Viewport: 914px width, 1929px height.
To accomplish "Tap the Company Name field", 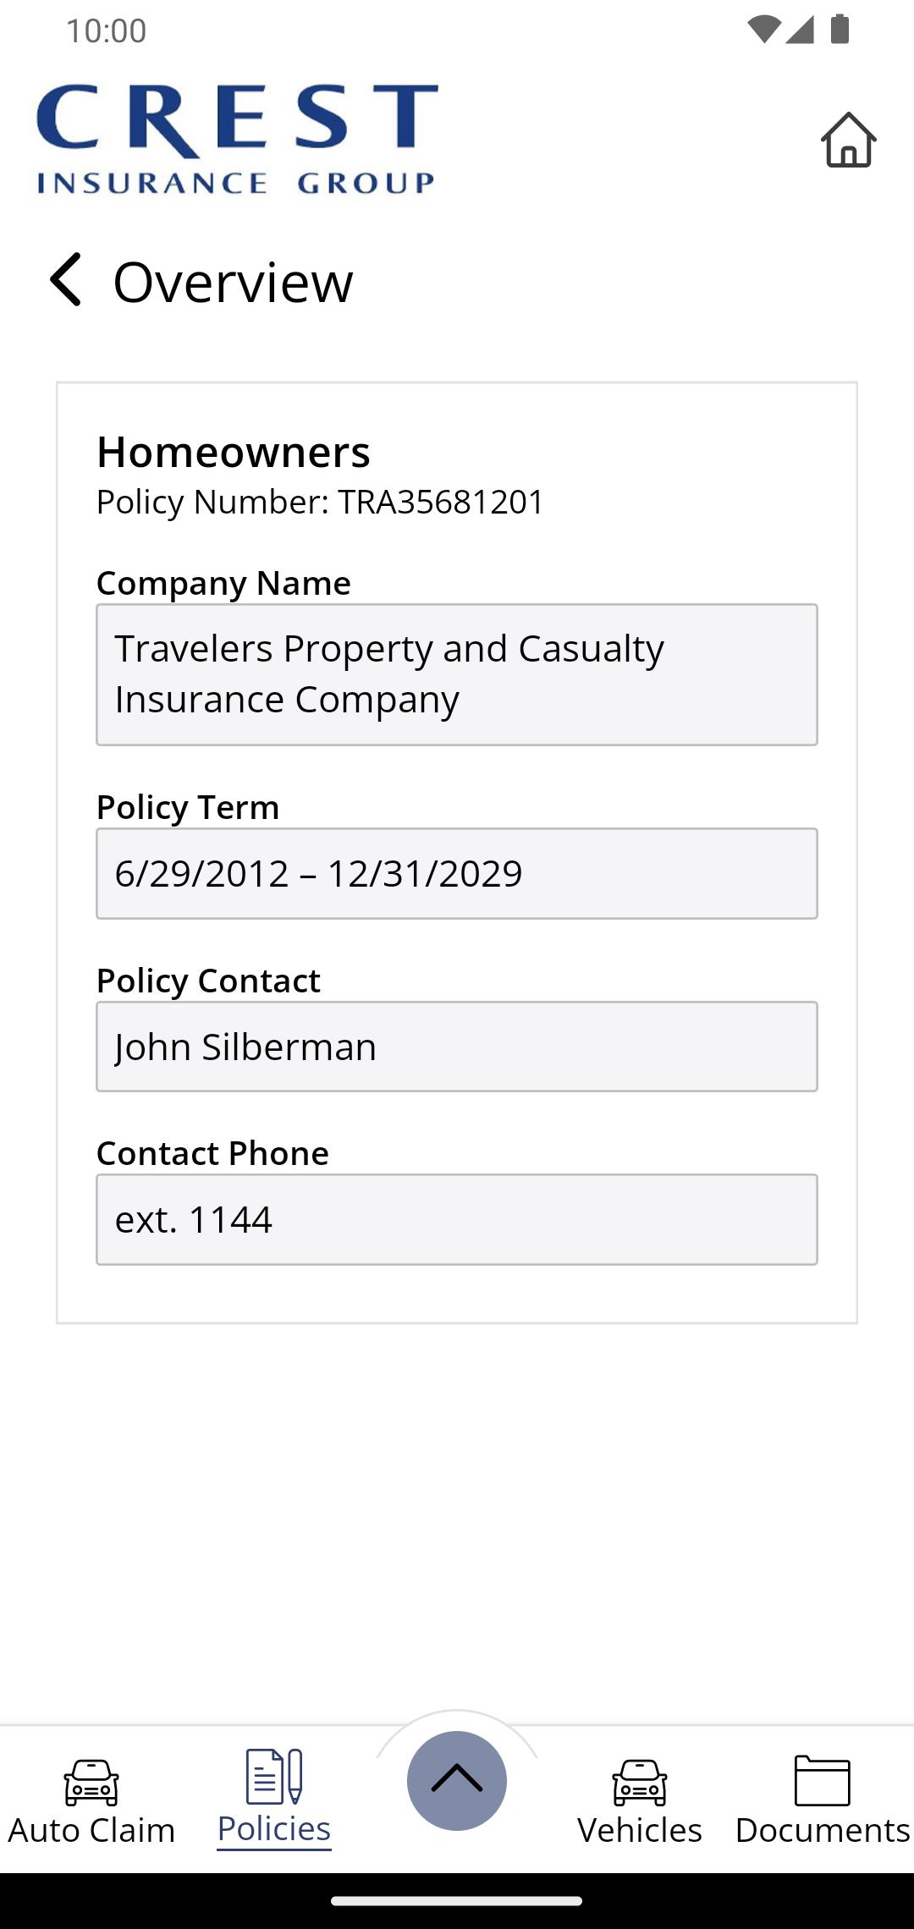I will [457, 674].
